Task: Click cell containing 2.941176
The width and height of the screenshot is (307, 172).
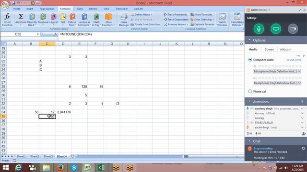Action: coord(63,112)
